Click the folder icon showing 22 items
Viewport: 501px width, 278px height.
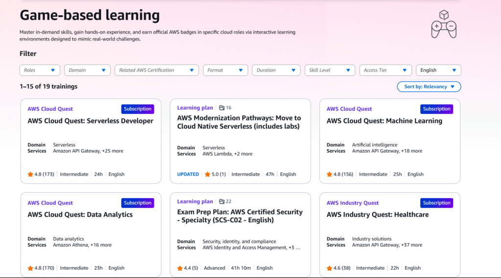[x=222, y=201]
